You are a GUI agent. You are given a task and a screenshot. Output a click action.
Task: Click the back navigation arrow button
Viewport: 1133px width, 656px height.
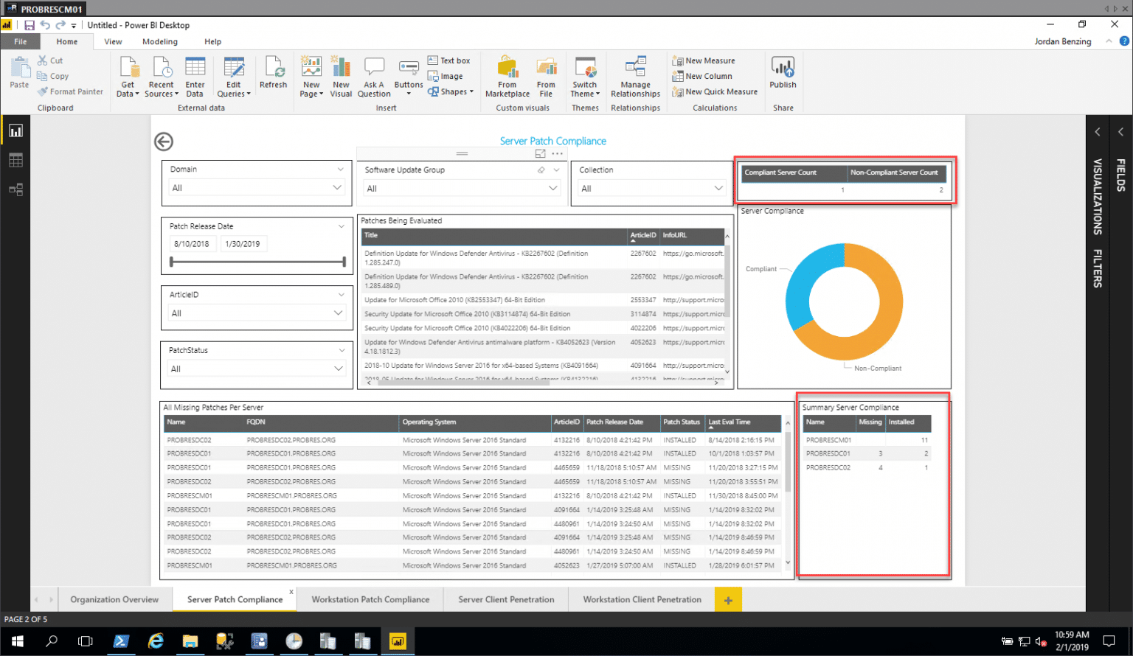coord(163,141)
